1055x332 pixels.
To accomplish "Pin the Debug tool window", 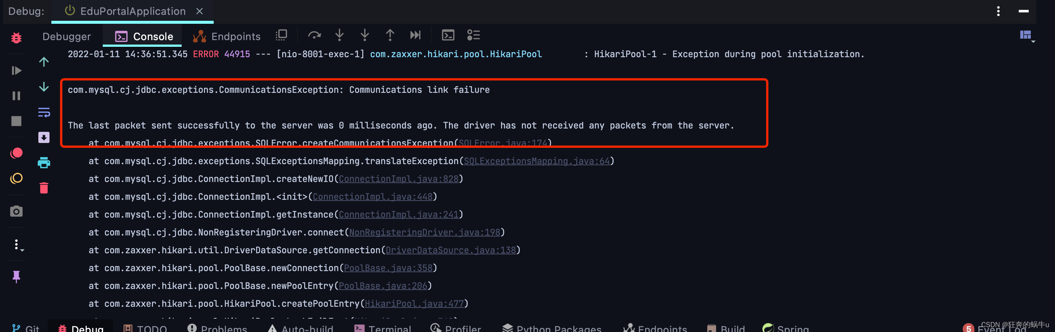I will click(x=16, y=277).
